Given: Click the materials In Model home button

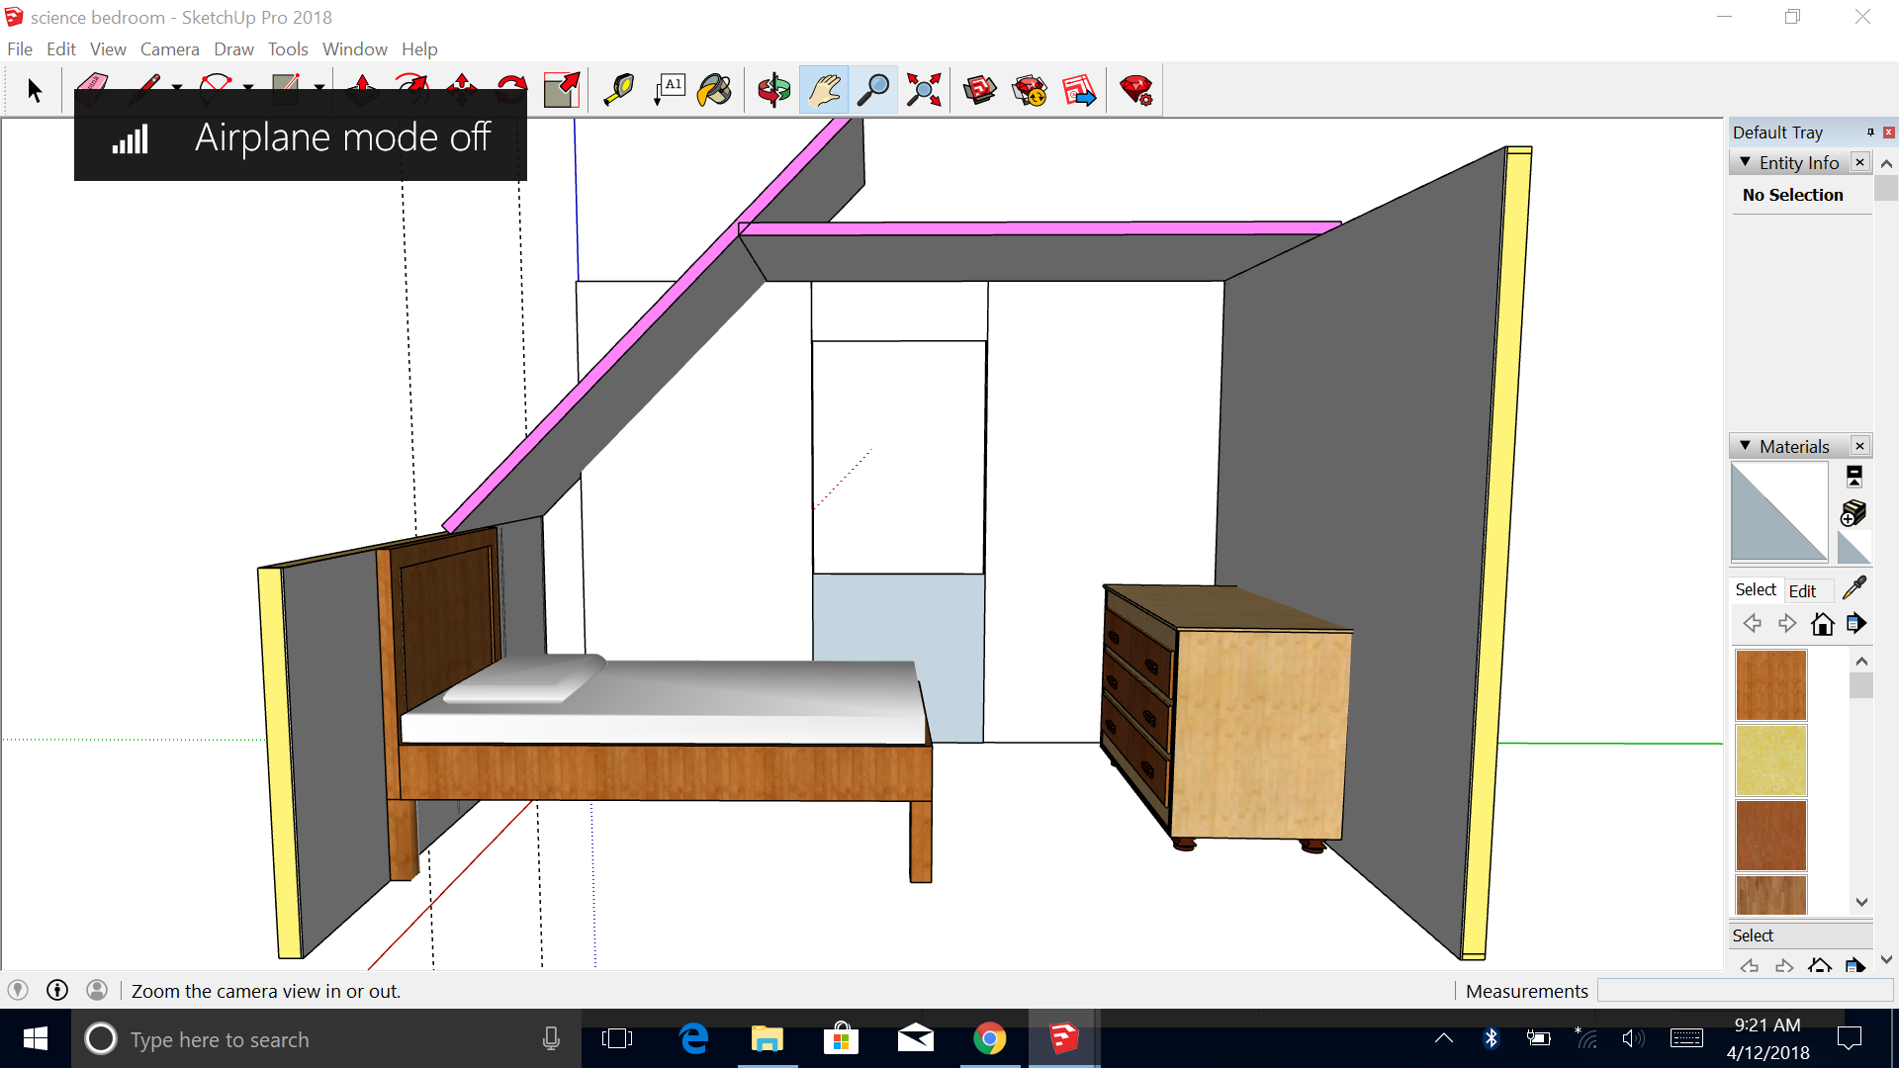Looking at the screenshot, I should [x=1822, y=624].
